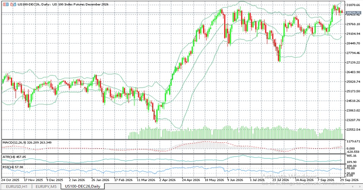
Task: Click the 24 Oct 2025 date marker
Action: pyautogui.click(x=10, y=180)
